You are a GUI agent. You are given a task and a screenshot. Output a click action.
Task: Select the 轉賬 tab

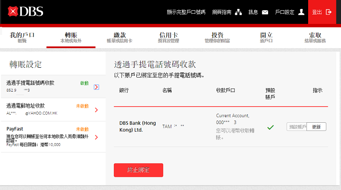[71, 37]
